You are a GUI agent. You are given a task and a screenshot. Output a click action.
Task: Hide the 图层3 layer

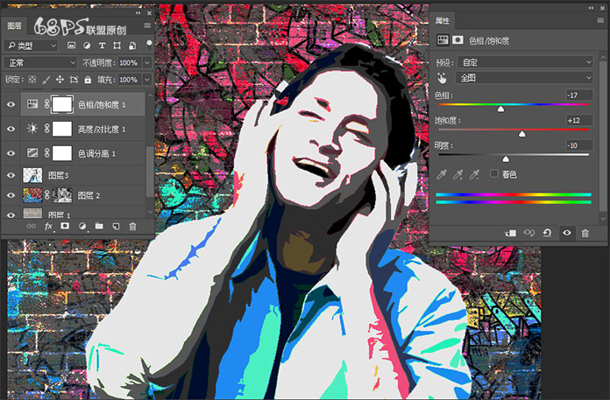(11, 175)
